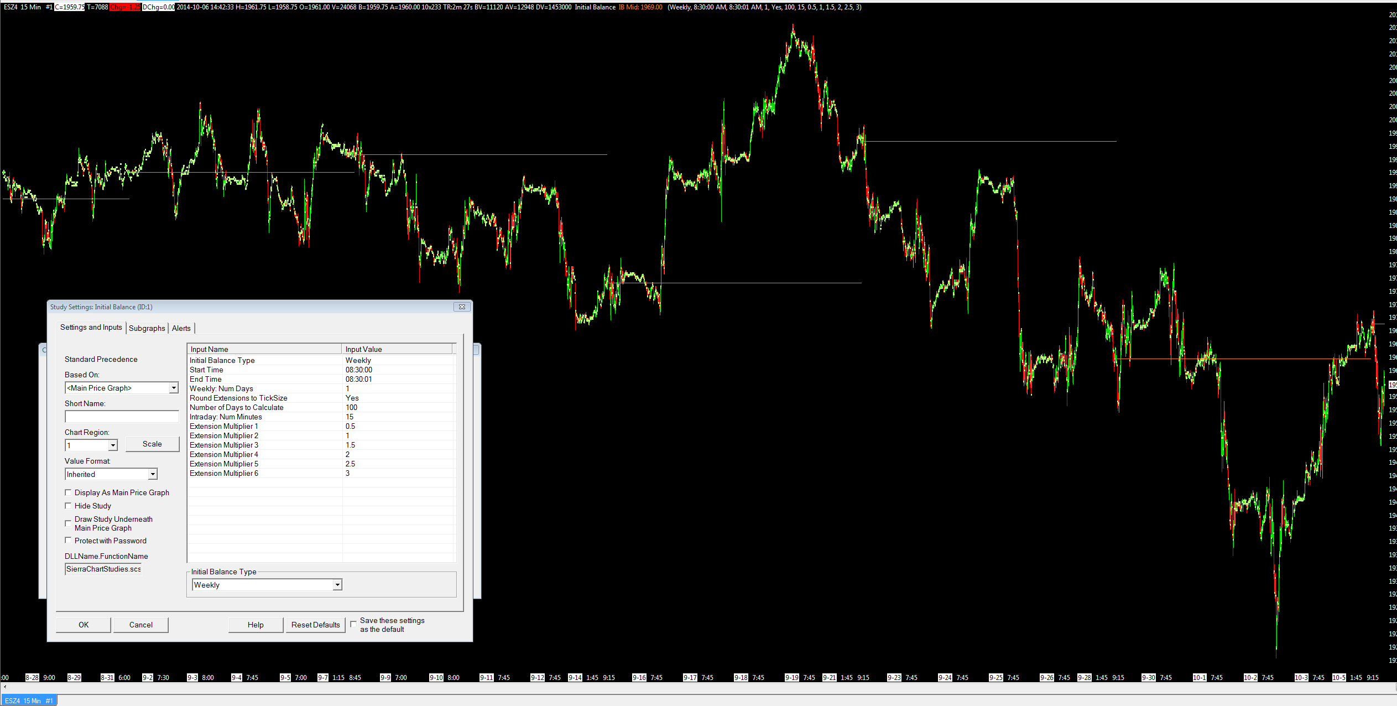Open the Alerts tab
The height and width of the screenshot is (706, 1397).
tap(181, 328)
